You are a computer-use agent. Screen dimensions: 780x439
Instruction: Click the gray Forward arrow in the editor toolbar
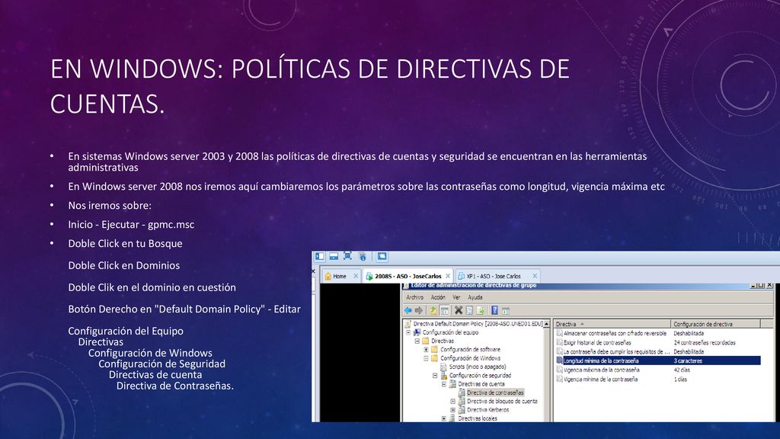(x=419, y=311)
